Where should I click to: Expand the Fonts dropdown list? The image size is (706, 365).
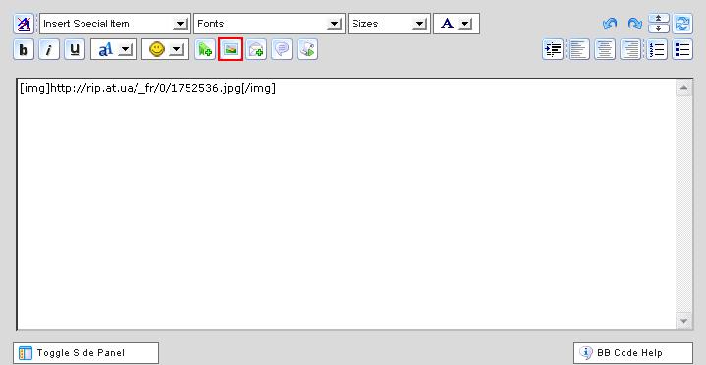[x=269, y=24]
